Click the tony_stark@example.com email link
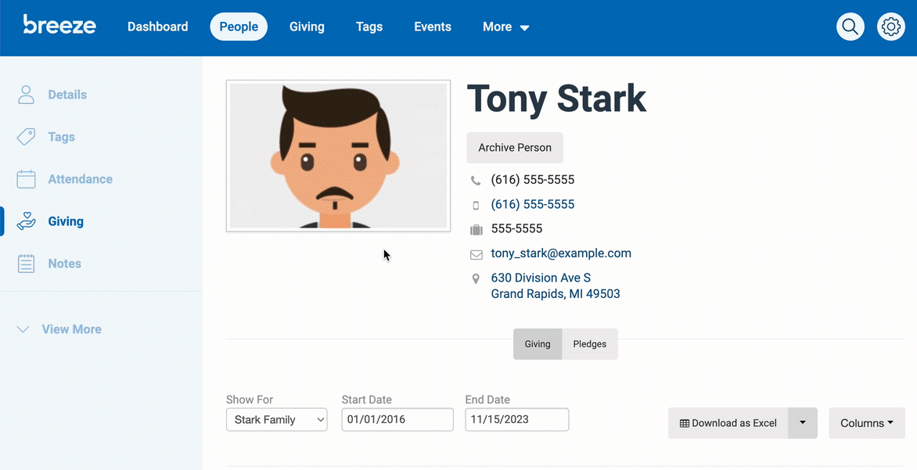Screen dimensions: 917x470 click(561, 253)
